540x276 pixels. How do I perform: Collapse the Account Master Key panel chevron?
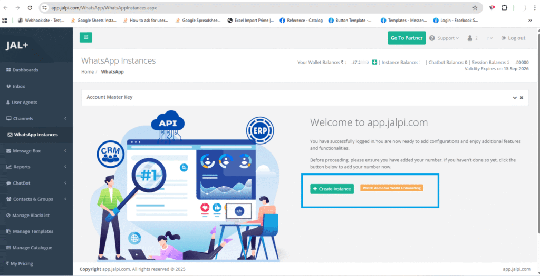click(x=514, y=98)
